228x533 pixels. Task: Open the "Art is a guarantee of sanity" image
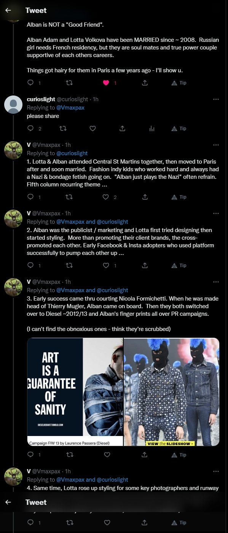point(75,392)
